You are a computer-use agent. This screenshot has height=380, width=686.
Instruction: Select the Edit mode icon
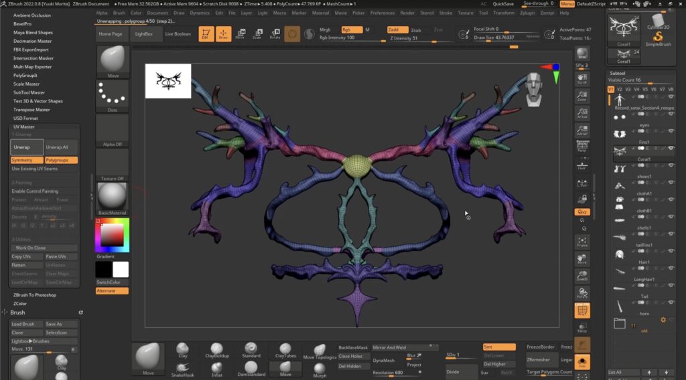(206, 33)
